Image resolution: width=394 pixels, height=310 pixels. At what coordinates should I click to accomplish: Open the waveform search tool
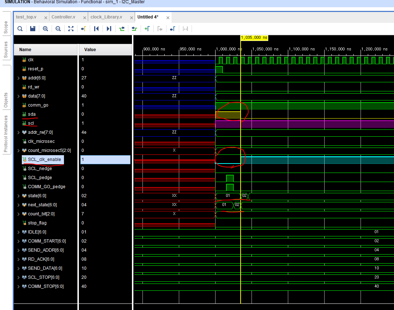[x=20, y=29]
